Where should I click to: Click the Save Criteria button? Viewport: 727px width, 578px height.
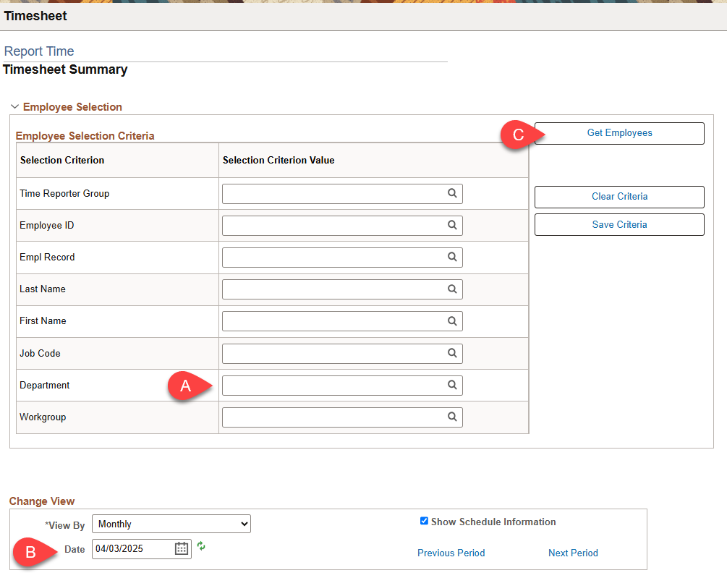point(618,224)
